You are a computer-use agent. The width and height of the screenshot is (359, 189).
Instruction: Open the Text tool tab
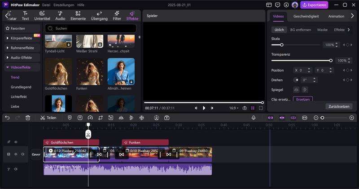click(x=25, y=16)
